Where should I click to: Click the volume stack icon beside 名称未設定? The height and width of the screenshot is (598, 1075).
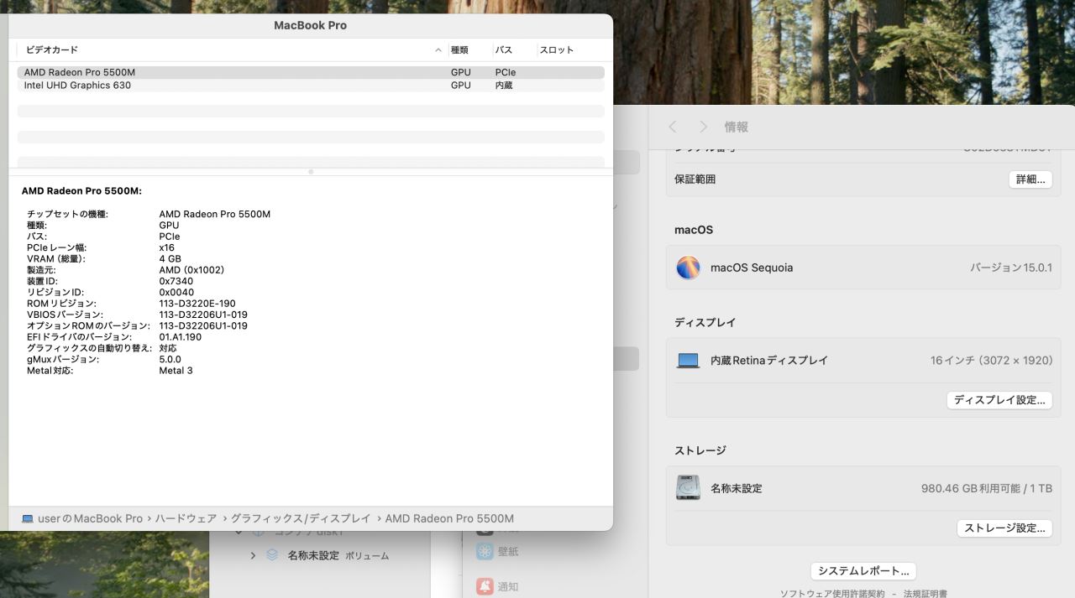click(272, 555)
